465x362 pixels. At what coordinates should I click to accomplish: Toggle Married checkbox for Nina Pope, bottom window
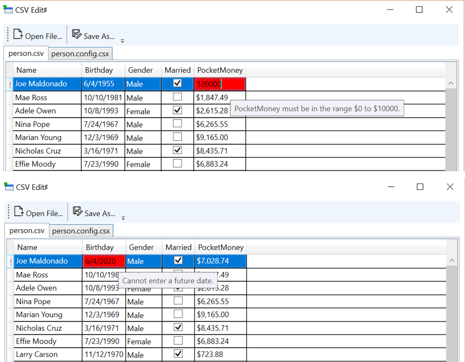(x=178, y=301)
